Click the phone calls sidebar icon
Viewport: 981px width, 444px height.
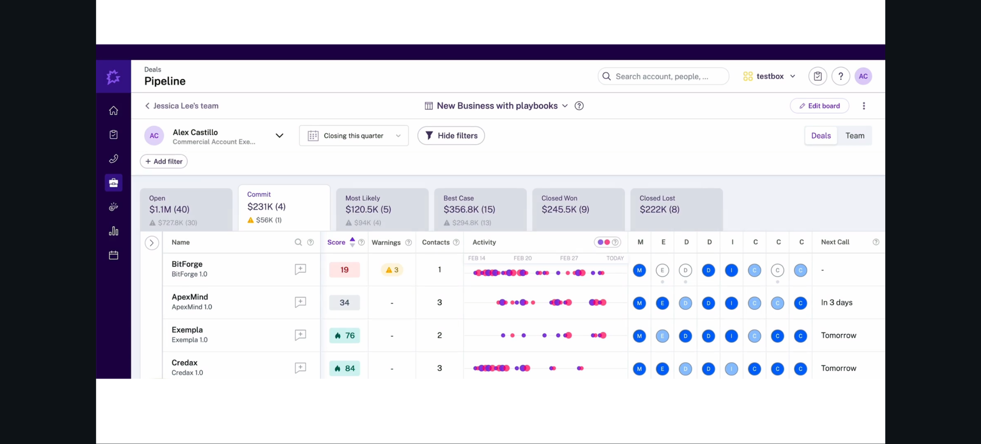coord(113,159)
